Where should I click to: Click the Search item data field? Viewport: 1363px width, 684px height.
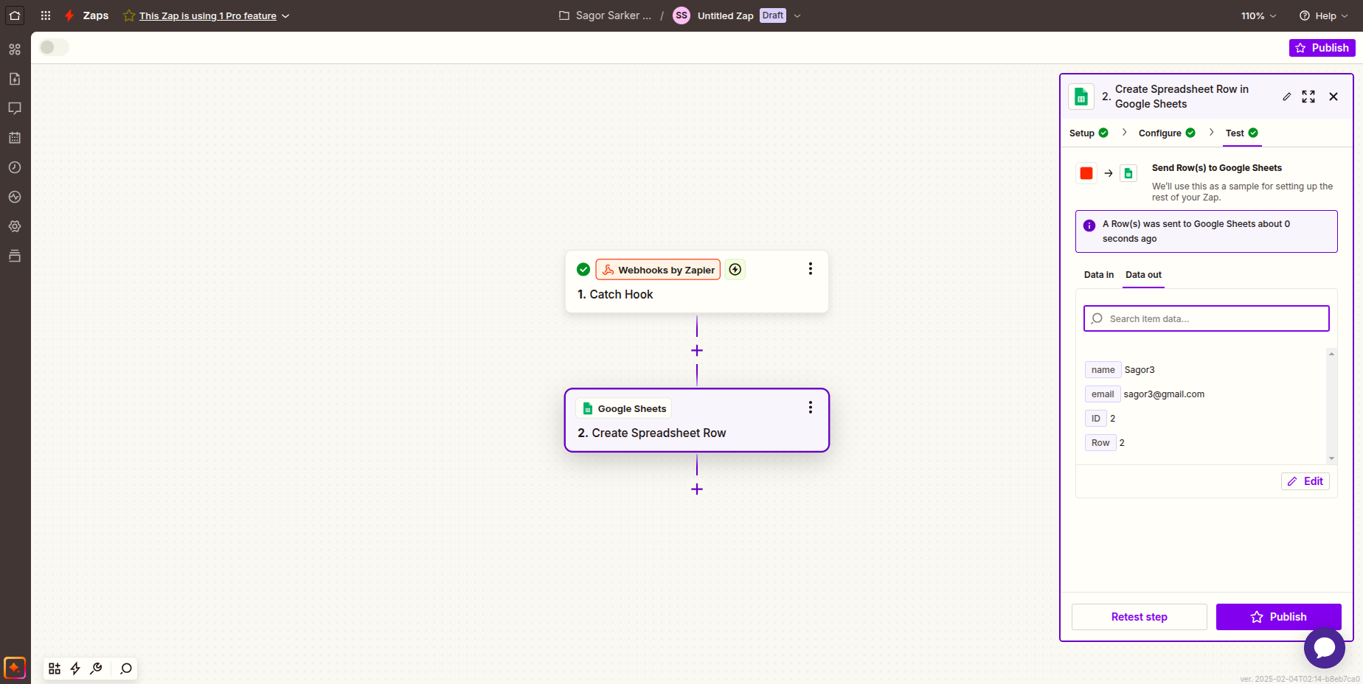[x=1207, y=318]
